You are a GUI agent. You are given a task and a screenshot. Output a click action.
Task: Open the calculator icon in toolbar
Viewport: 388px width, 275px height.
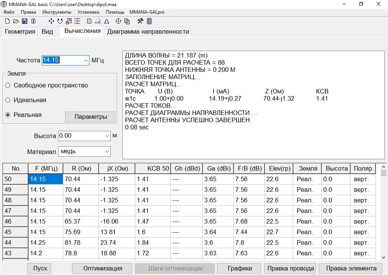point(149,21)
